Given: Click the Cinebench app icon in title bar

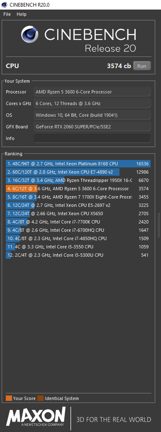Looking at the screenshot, I should 4,5.
